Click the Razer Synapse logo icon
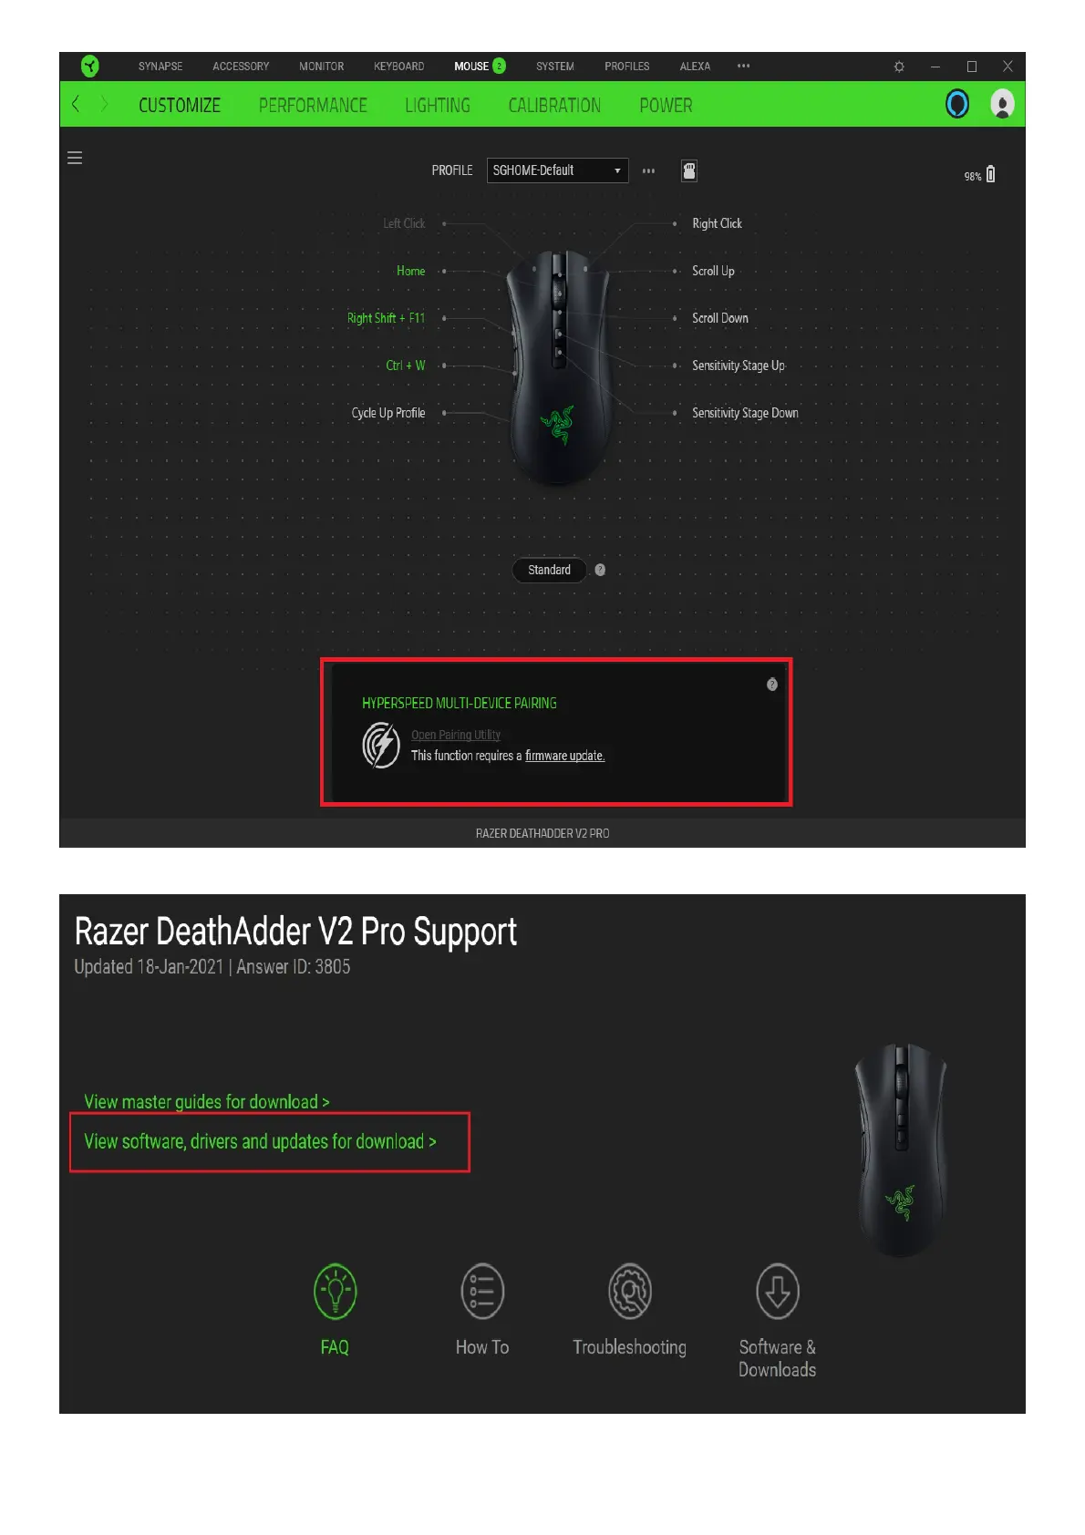 (x=89, y=66)
